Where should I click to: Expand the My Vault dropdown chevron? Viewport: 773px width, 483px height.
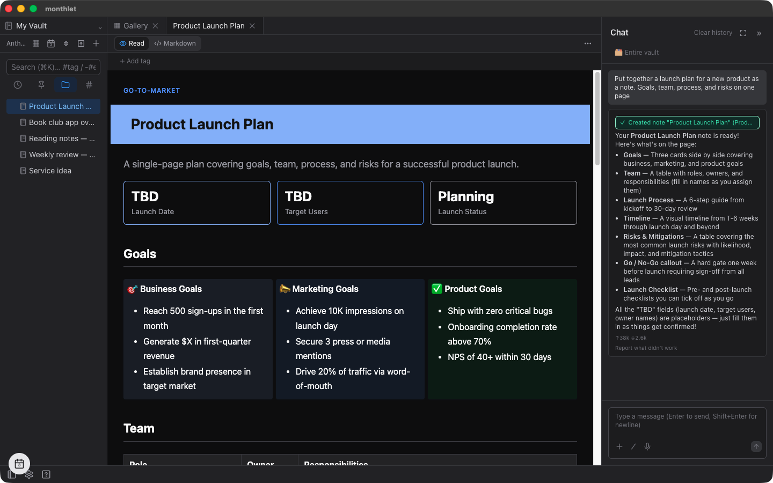coord(100,27)
